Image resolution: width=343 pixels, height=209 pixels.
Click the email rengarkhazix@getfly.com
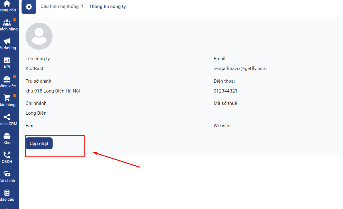[240, 69]
